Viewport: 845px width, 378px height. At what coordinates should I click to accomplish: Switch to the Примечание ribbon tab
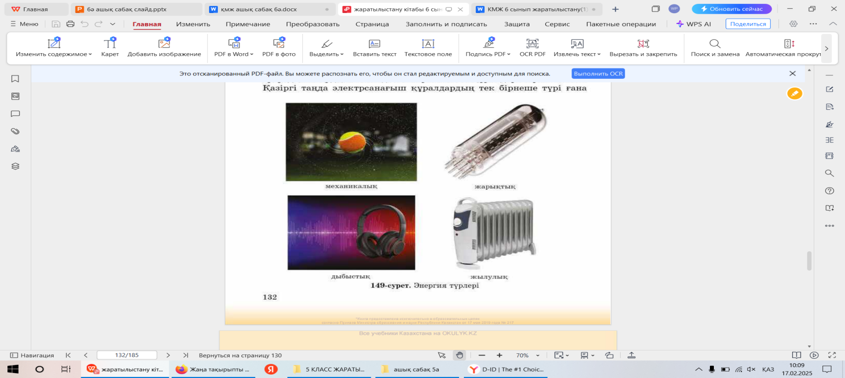(x=248, y=24)
